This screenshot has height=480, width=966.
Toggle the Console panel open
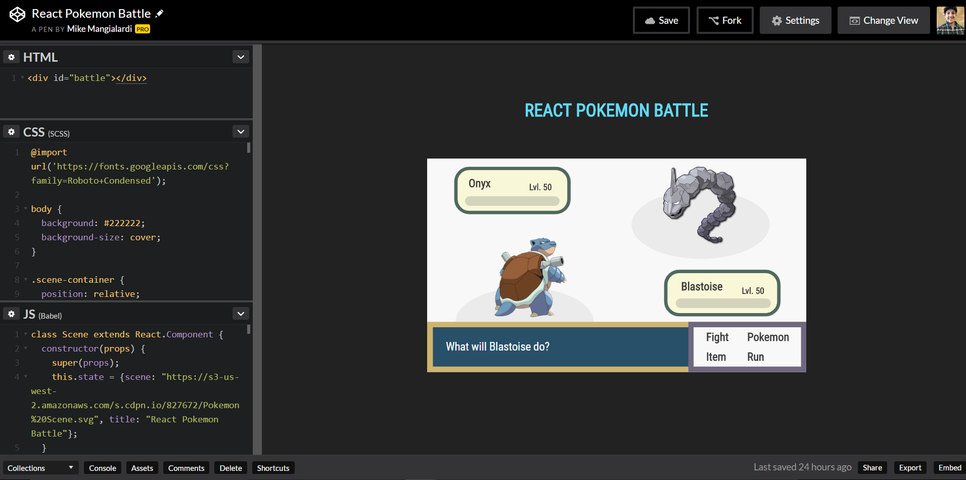point(103,467)
